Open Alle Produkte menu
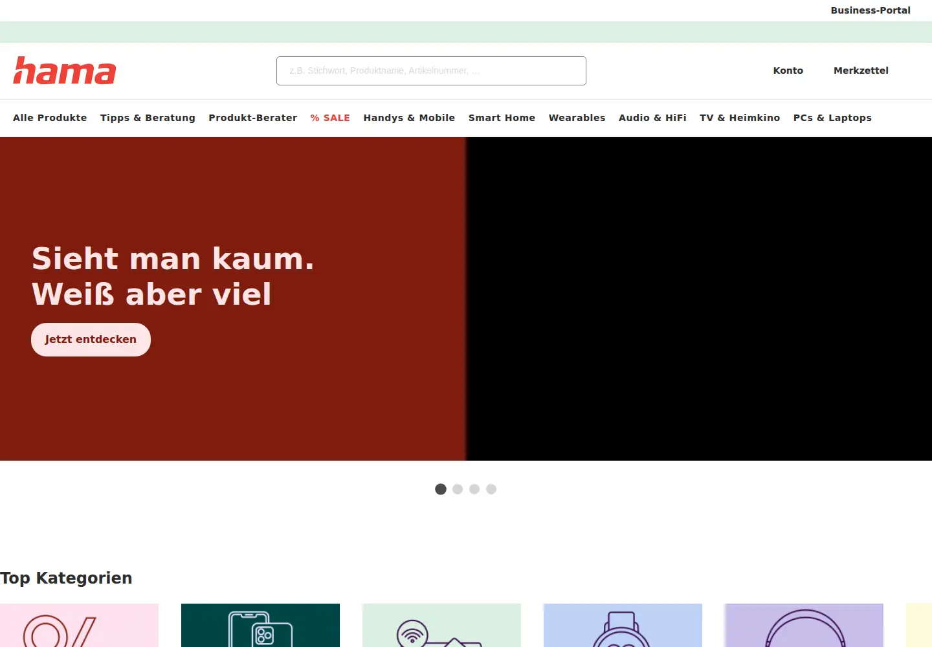The height and width of the screenshot is (647, 932). point(50,118)
